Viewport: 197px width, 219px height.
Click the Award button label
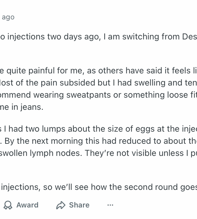pyautogui.click(x=27, y=205)
